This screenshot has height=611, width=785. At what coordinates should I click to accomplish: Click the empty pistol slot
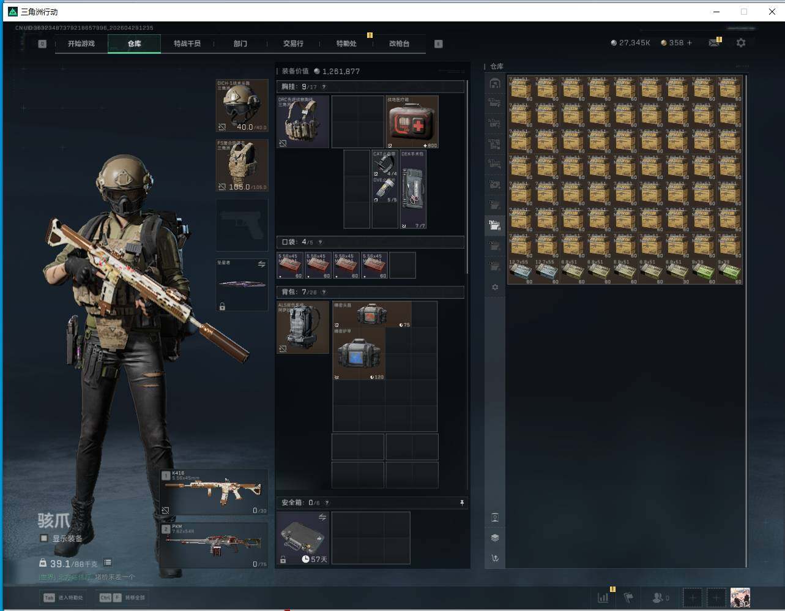(x=242, y=225)
